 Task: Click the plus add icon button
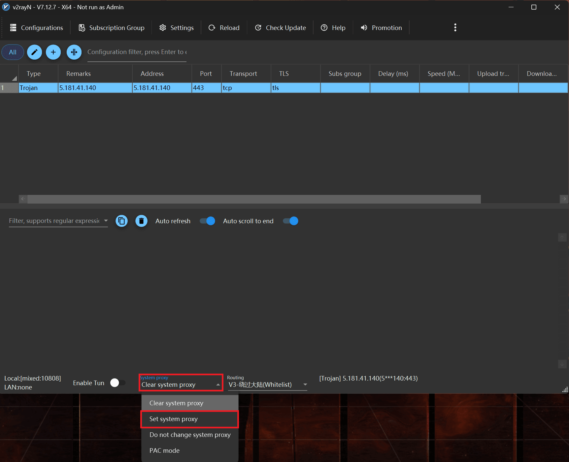coord(53,52)
